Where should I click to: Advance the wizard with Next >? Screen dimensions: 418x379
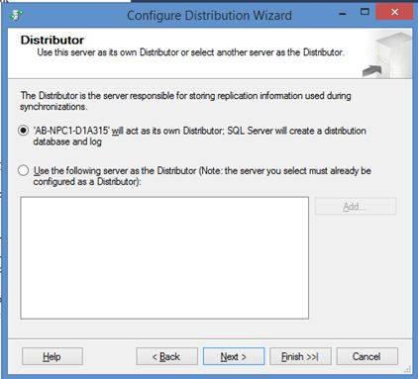tap(234, 356)
